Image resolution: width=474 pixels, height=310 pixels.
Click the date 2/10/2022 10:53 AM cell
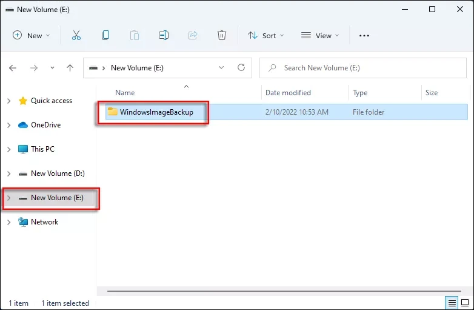296,112
